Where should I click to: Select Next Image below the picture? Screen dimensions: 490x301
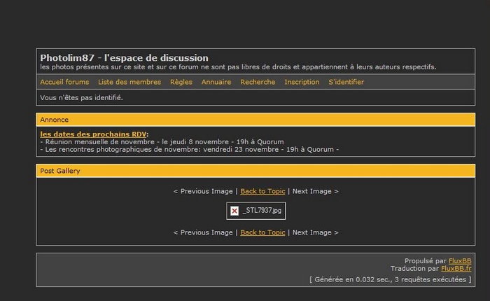315,232
